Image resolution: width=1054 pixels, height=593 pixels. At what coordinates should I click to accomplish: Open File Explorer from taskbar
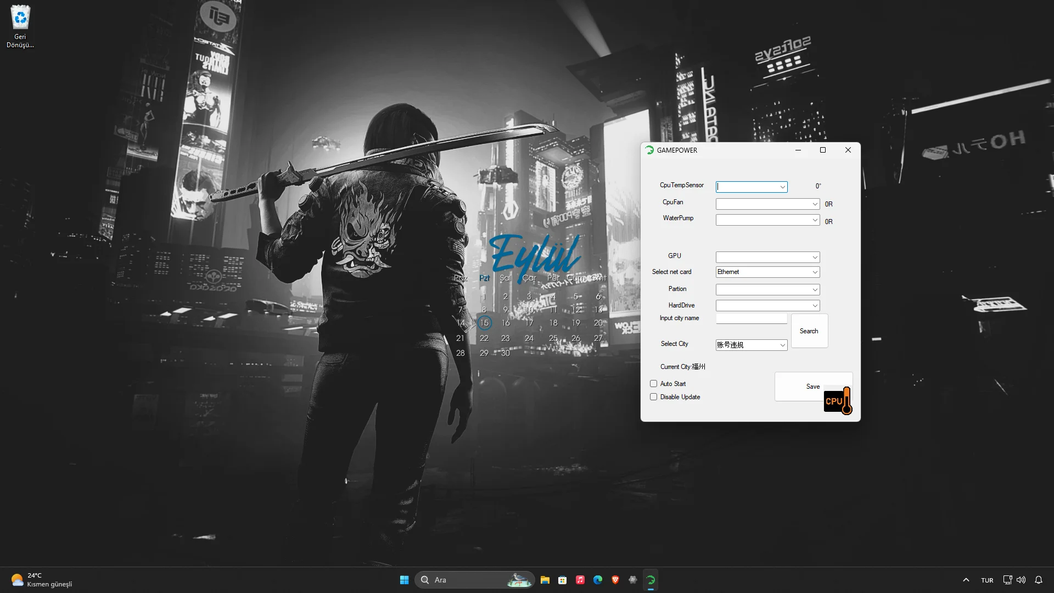pyautogui.click(x=545, y=580)
